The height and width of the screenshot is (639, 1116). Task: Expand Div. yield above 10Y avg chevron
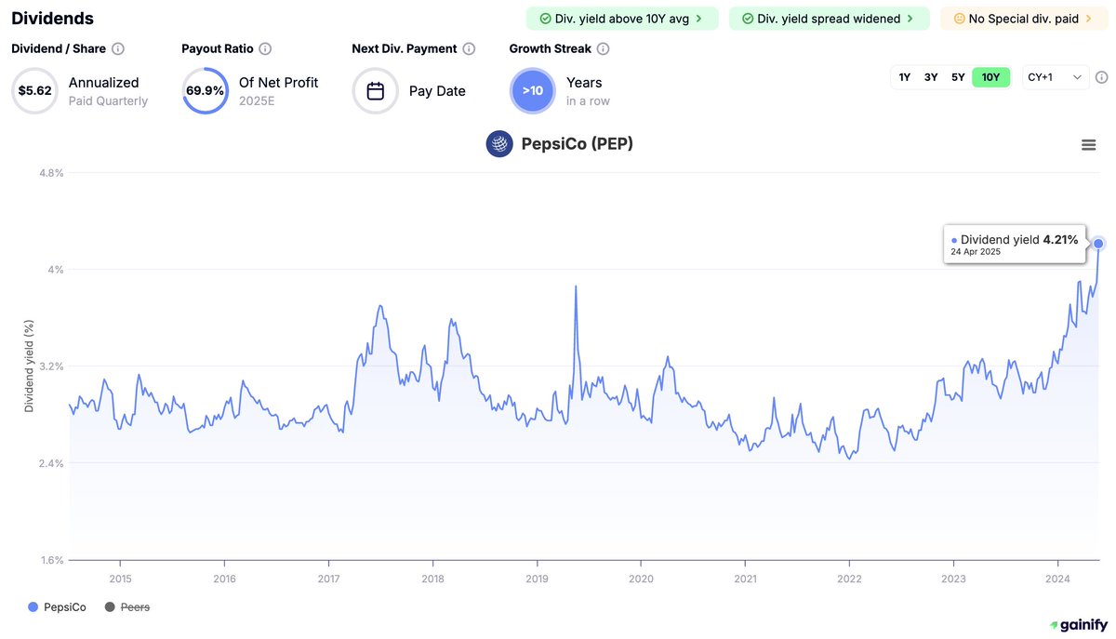point(698,19)
